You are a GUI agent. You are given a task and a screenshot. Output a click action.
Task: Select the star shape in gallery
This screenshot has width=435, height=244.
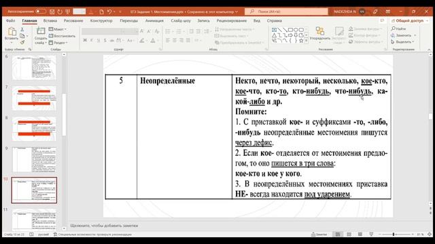[x=301, y=41]
